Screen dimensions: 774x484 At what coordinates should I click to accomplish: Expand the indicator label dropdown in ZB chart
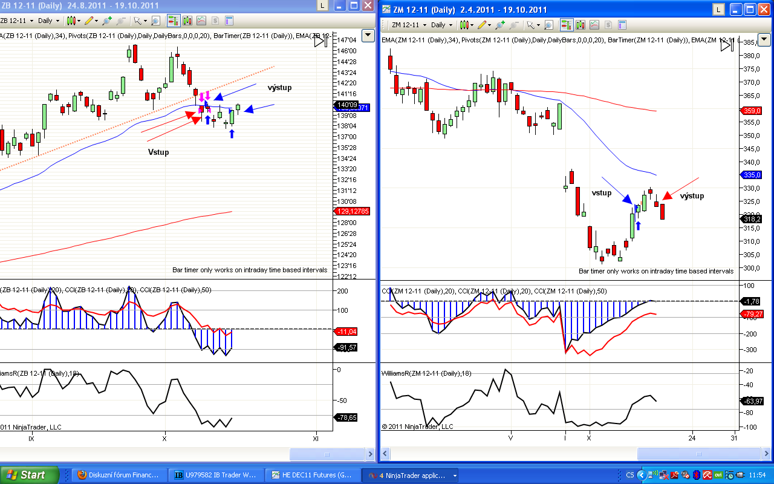(x=368, y=36)
